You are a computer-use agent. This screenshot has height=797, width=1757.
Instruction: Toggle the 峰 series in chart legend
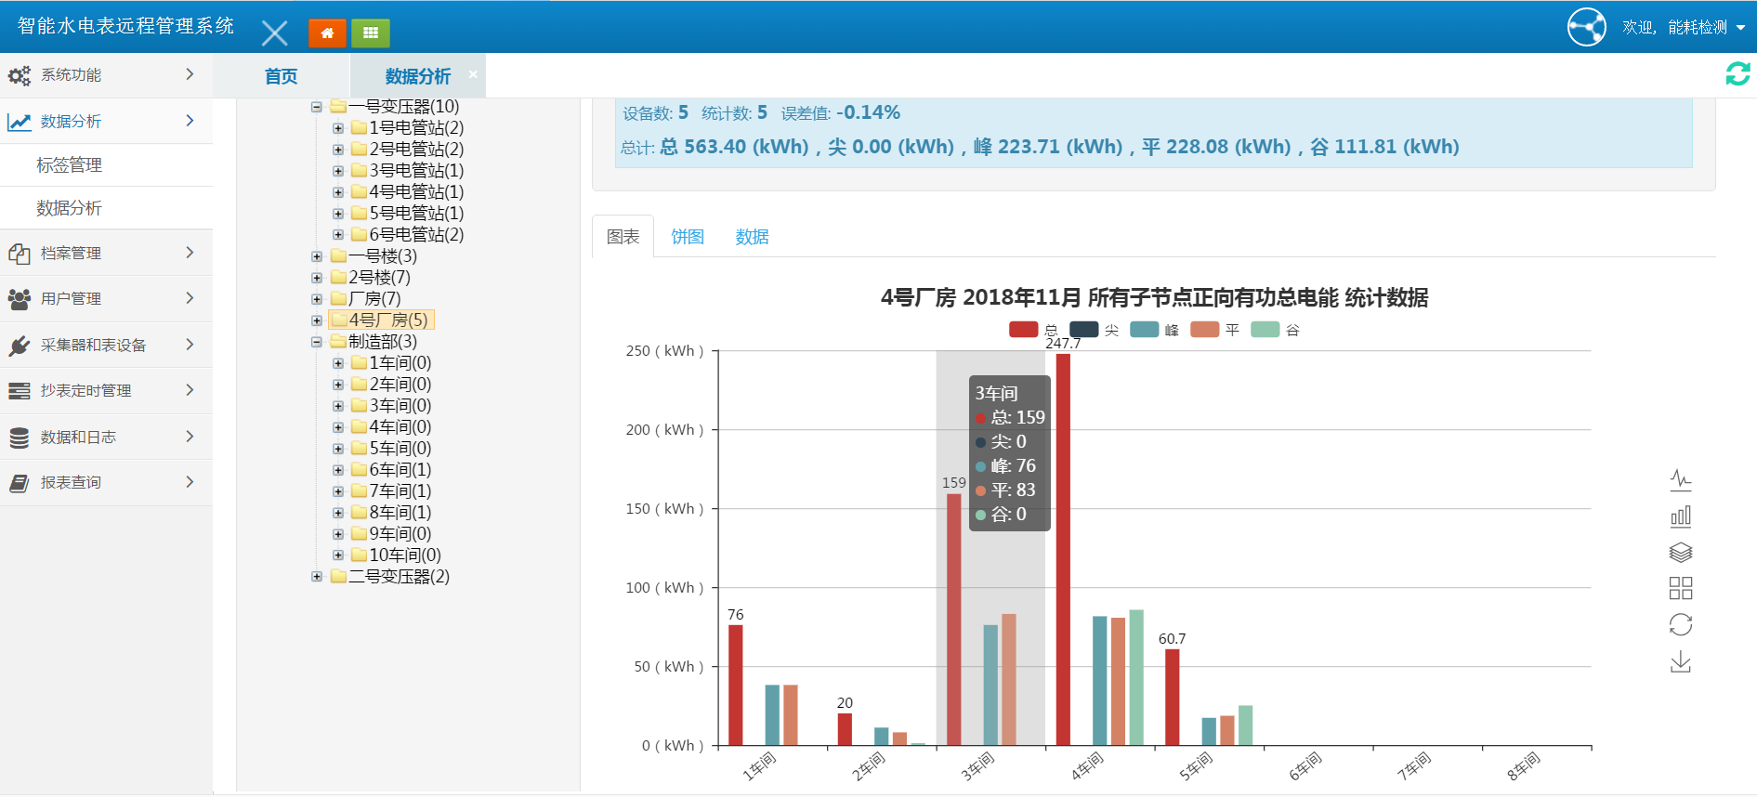coord(1154,330)
